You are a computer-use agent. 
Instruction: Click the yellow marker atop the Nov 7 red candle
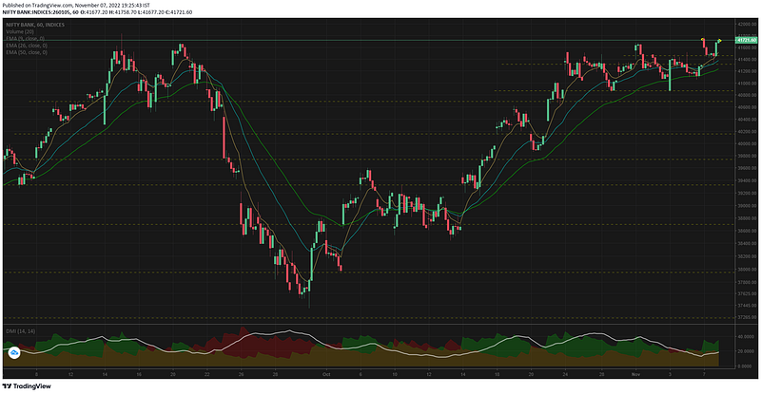[x=703, y=39]
